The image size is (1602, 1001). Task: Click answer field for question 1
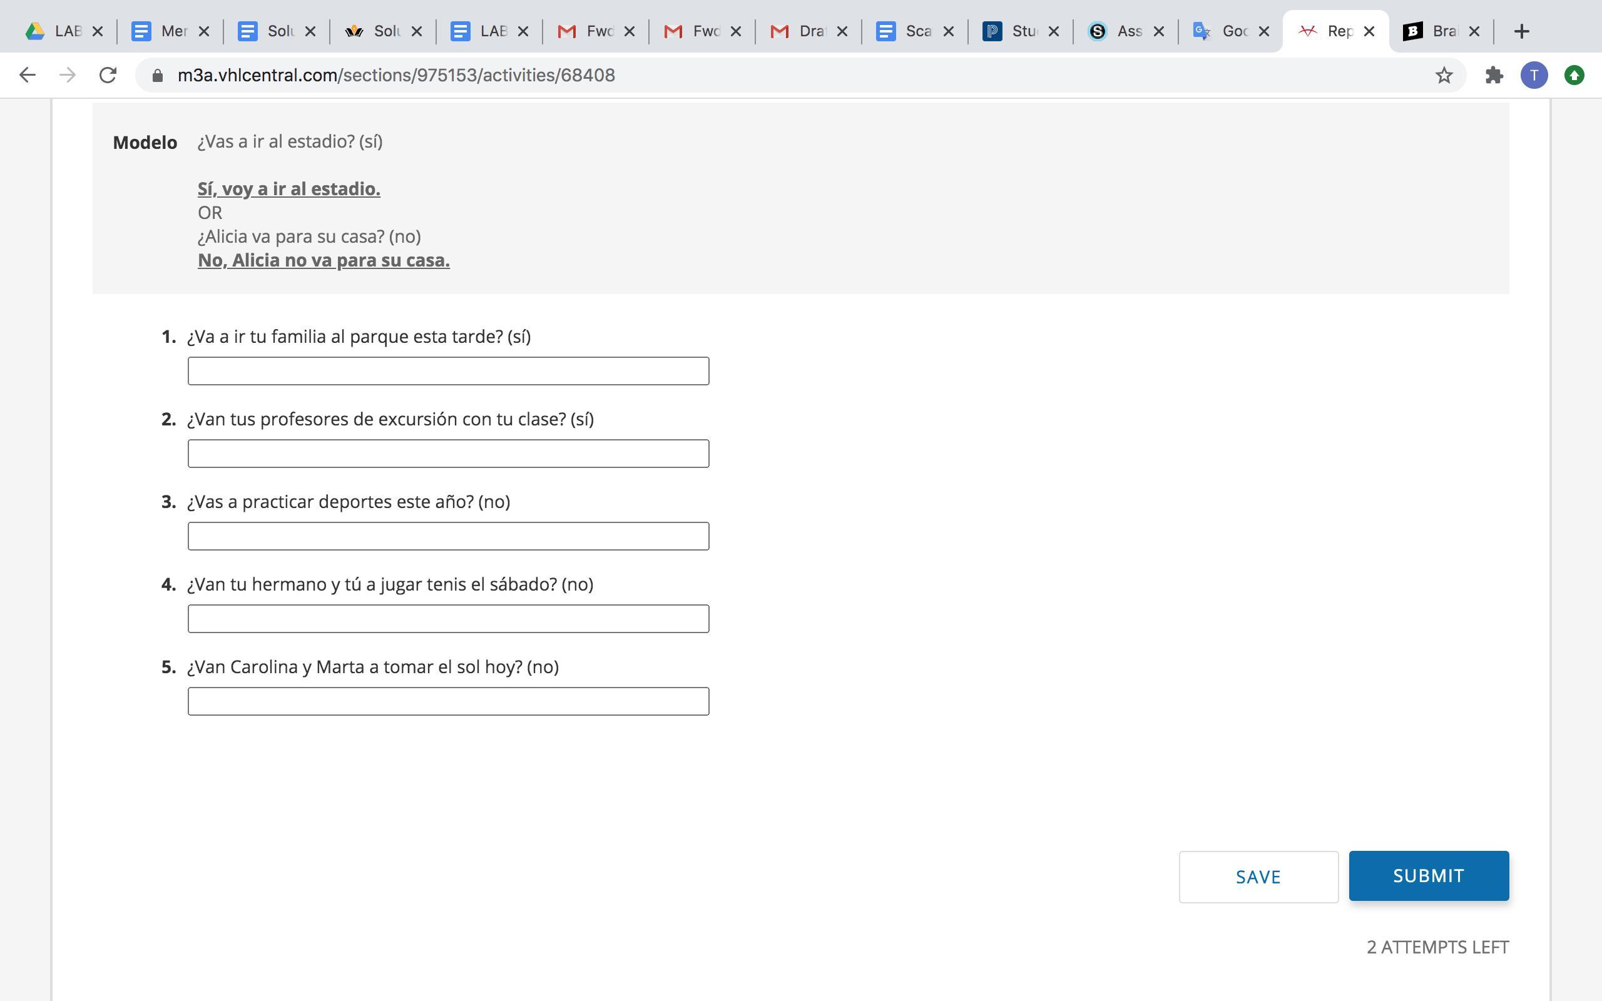click(x=448, y=371)
